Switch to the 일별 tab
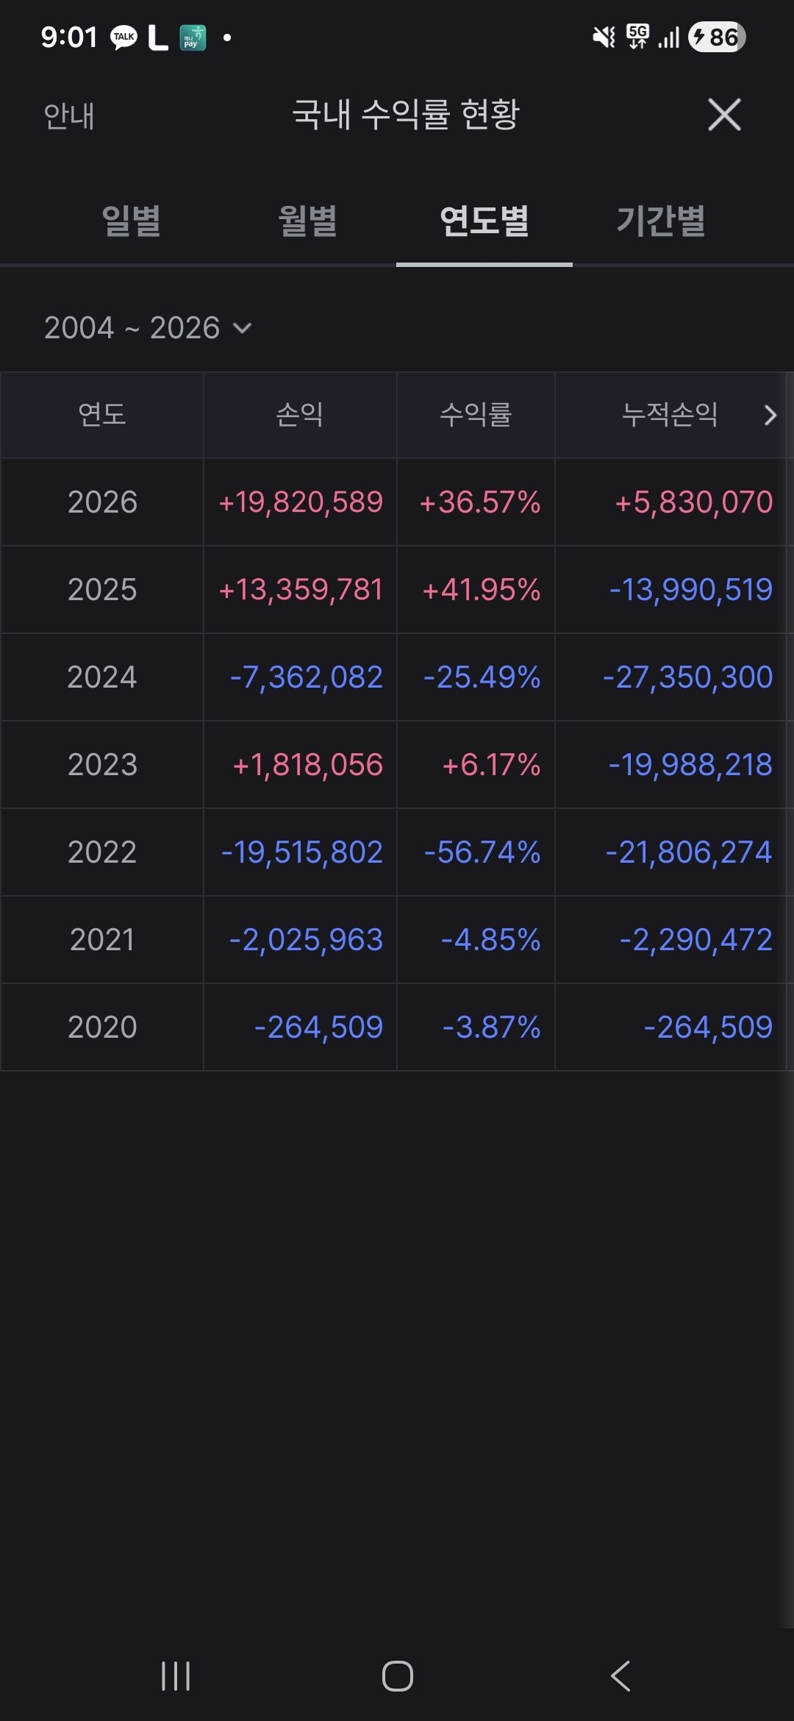This screenshot has width=794, height=1721. point(132,221)
